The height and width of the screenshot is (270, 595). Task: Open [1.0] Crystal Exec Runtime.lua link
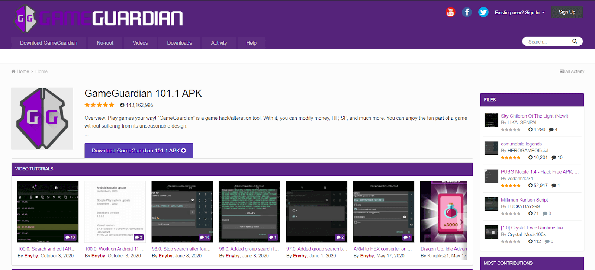532,228
